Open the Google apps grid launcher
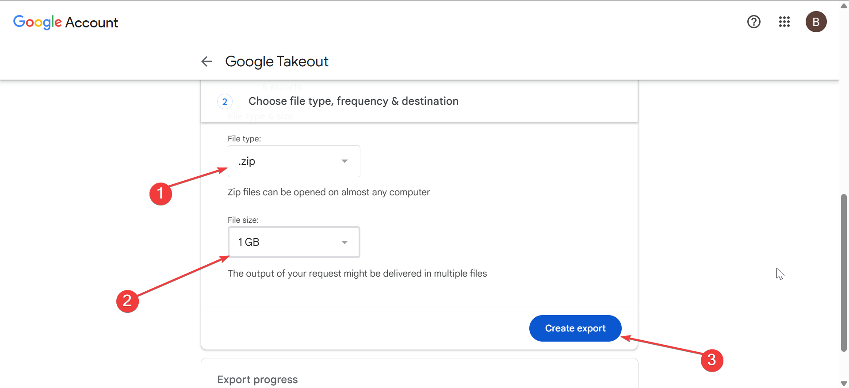Viewport: 849px width, 388px height. 784,22
